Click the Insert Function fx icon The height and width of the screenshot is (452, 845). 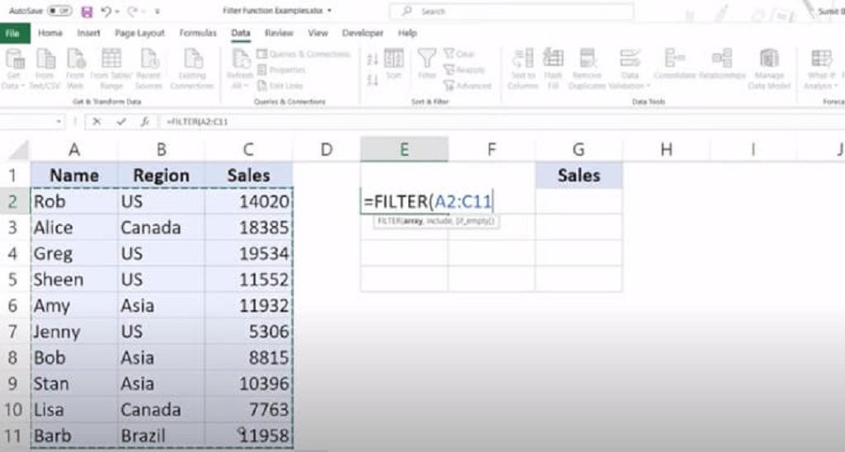coord(145,122)
